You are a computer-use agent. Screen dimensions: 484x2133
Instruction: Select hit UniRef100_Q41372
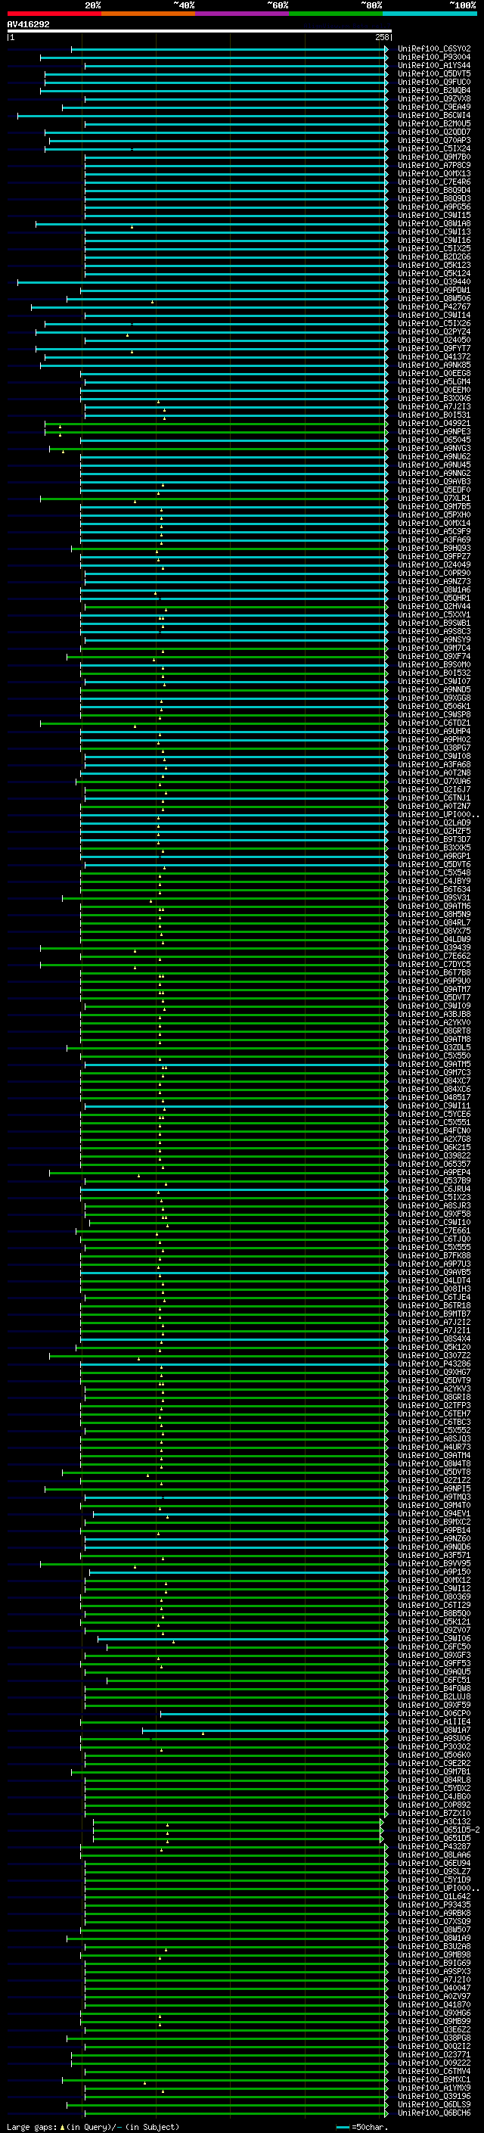434,357
